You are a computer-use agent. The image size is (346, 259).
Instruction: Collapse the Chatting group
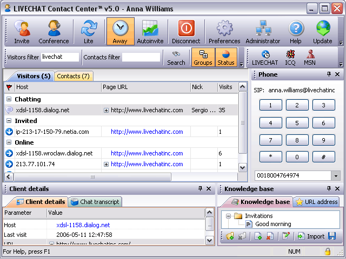pos(9,99)
